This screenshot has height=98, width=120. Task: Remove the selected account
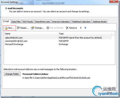(71, 28)
